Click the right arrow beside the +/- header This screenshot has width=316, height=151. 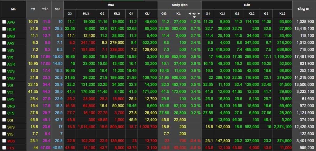pyautogui.click(x=199, y=13)
